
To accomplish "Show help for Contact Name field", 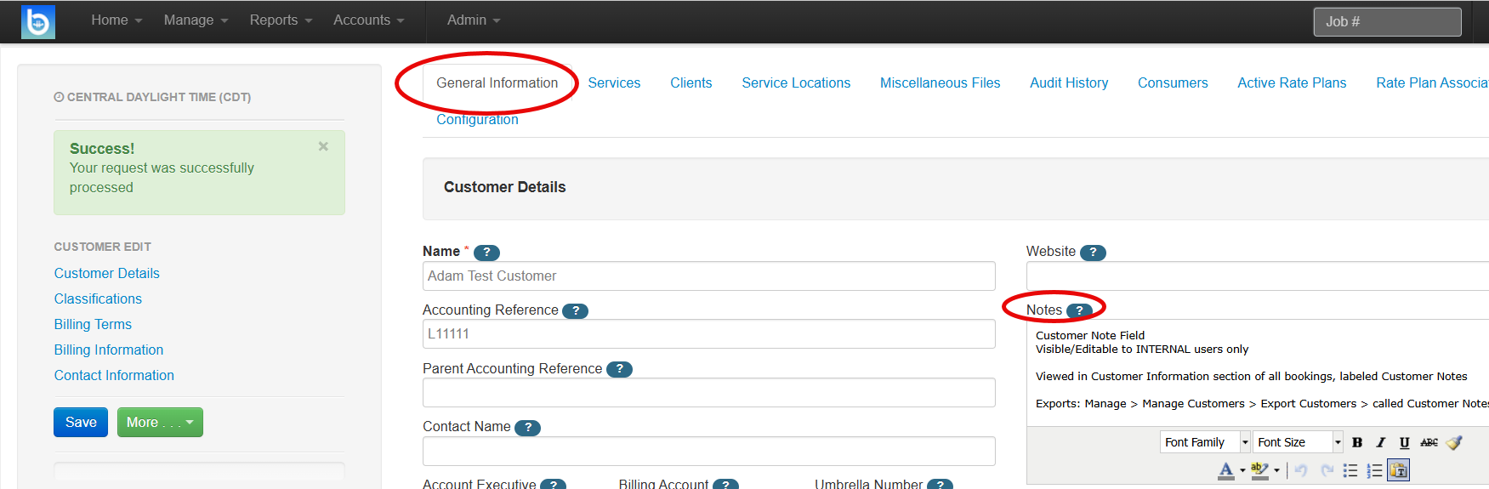I will (x=528, y=428).
